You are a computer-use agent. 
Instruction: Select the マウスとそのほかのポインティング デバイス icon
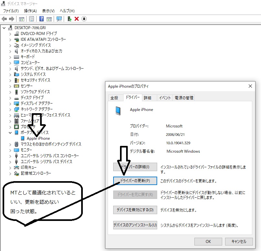point(16,144)
